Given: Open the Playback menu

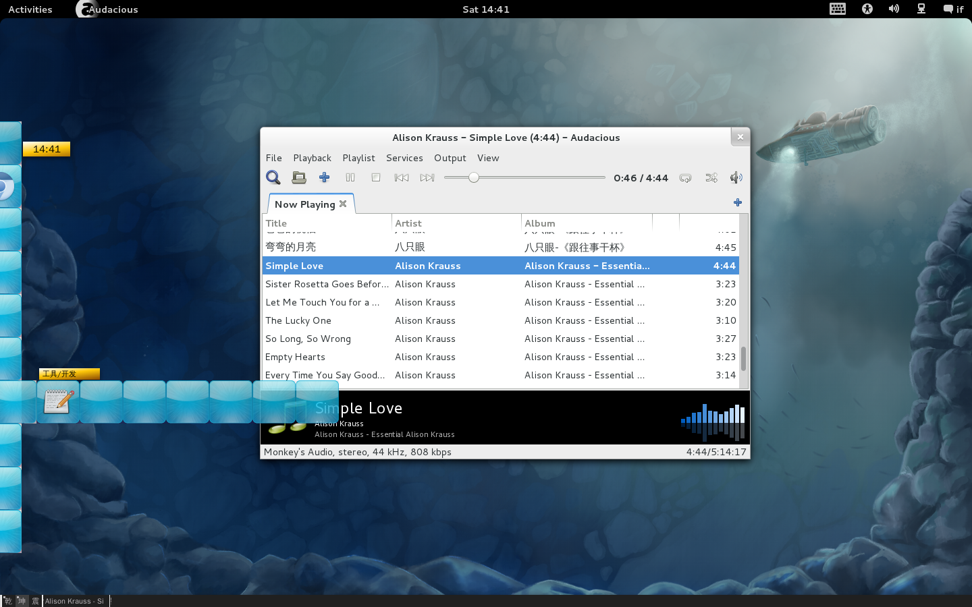Looking at the screenshot, I should [x=312, y=158].
